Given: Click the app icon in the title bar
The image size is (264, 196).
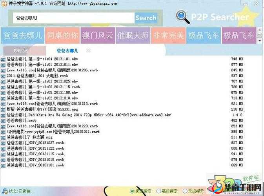Looking at the screenshot, I should 4,4.
